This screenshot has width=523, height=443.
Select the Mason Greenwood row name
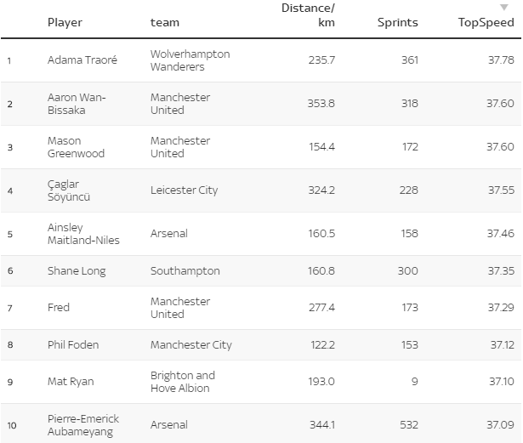[77, 147]
